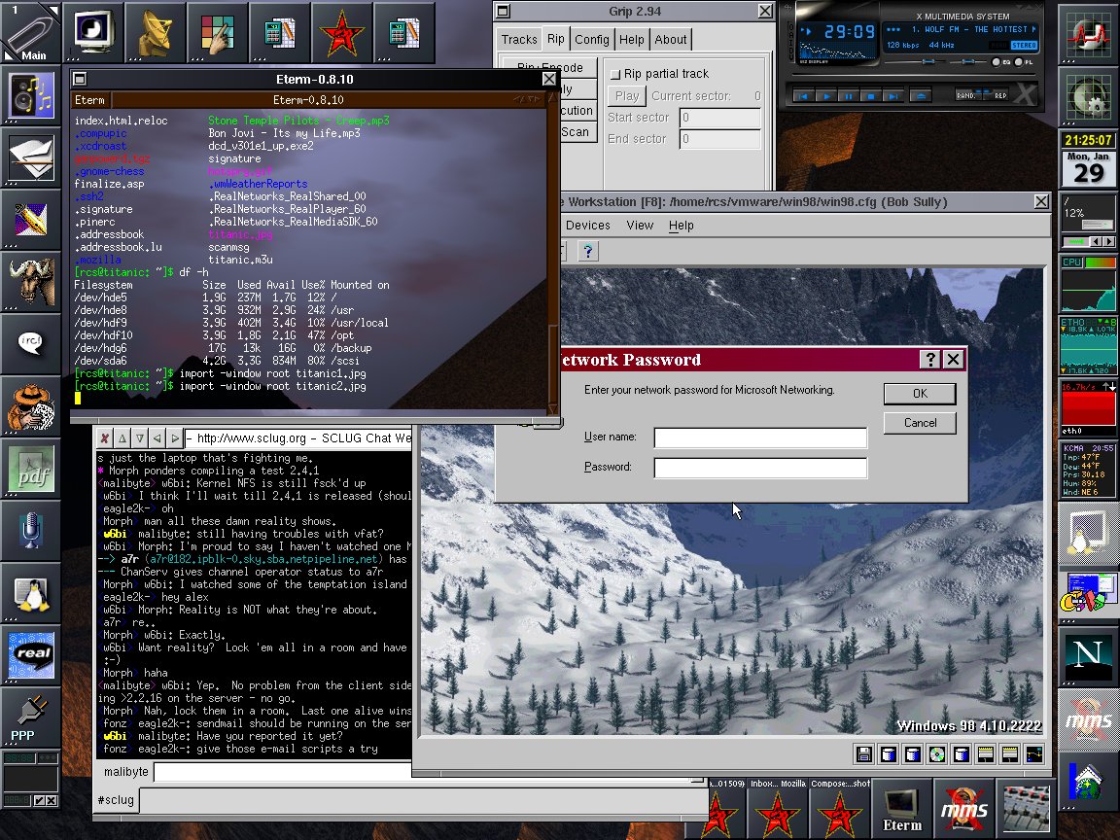
Task: Open the color palette launcher icon
Action: [217, 32]
